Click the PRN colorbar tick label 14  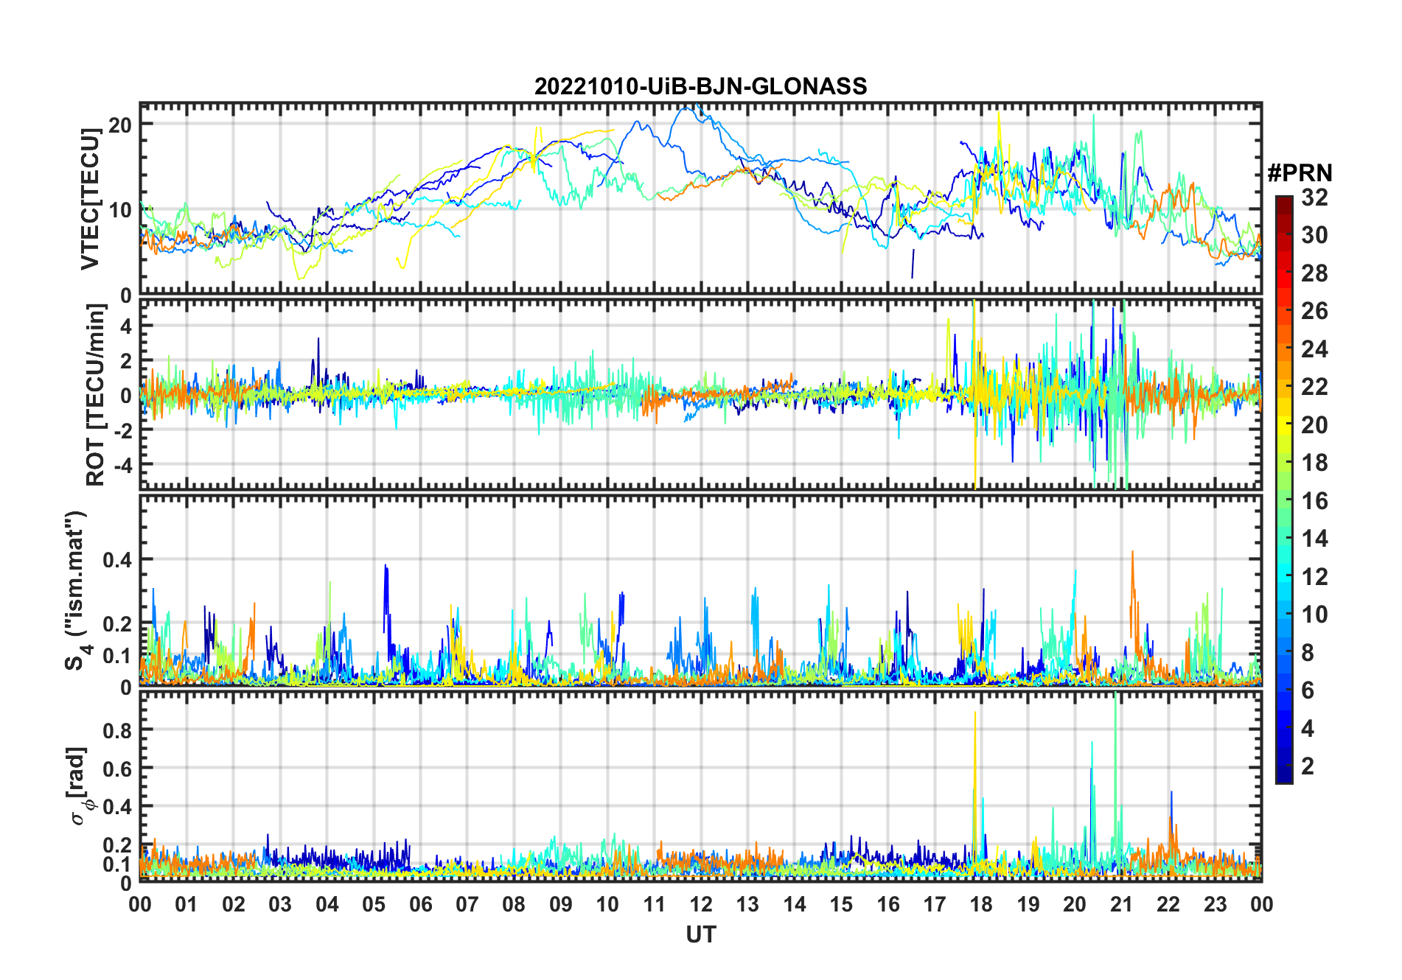pyautogui.click(x=1314, y=539)
